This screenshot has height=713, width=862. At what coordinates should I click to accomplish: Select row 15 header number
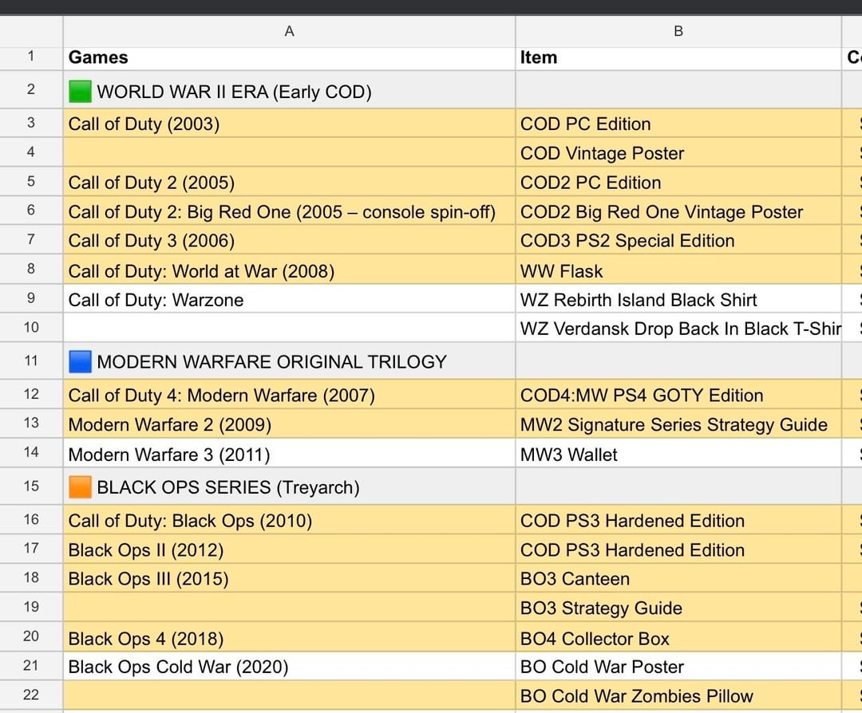(31, 486)
